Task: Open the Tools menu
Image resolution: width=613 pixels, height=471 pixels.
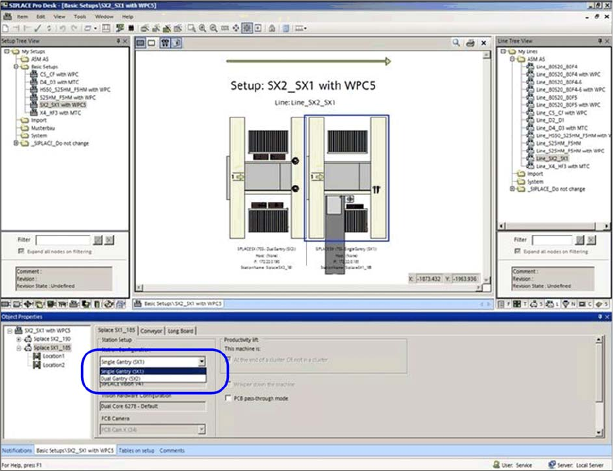Action: pyautogui.click(x=80, y=16)
